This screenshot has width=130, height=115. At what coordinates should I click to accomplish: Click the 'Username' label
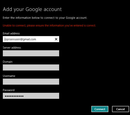(9, 76)
